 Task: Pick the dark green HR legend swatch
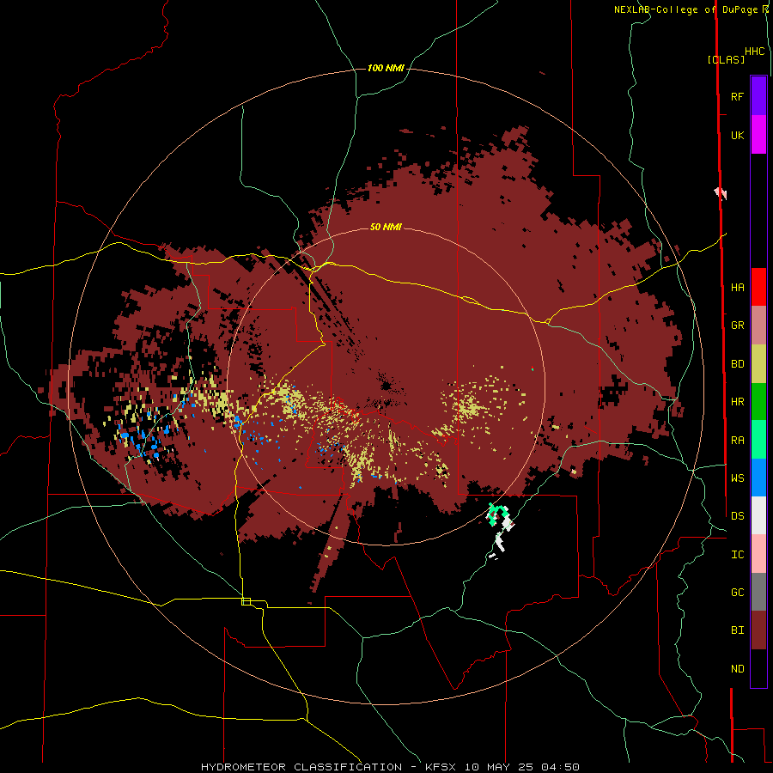tap(758, 402)
